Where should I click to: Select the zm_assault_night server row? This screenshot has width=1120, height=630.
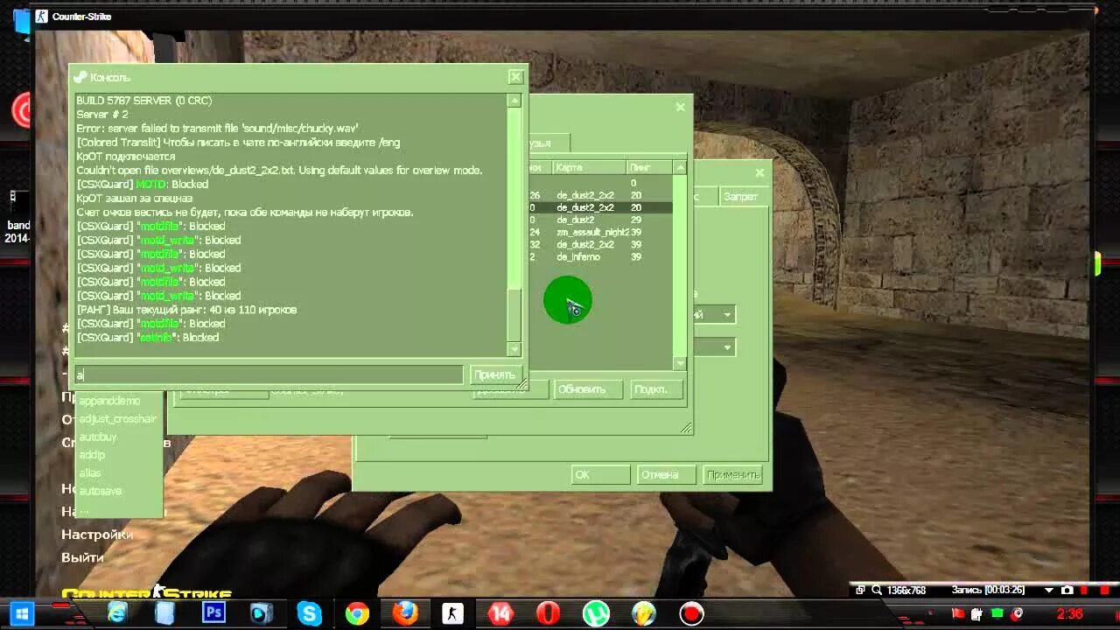pos(599,232)
